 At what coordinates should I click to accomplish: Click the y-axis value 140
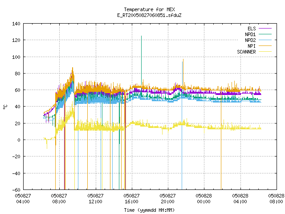click(x=16, y=24)
